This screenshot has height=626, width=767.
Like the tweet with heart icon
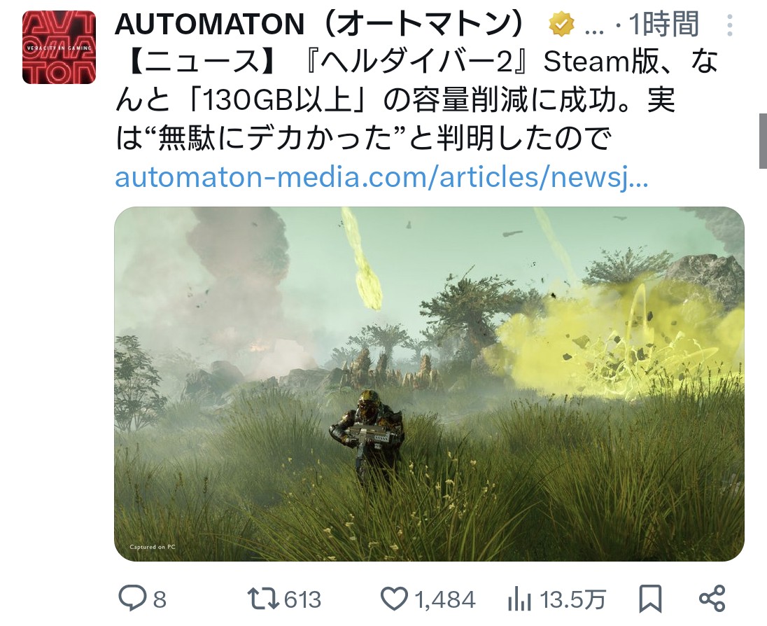click(394, 599)
